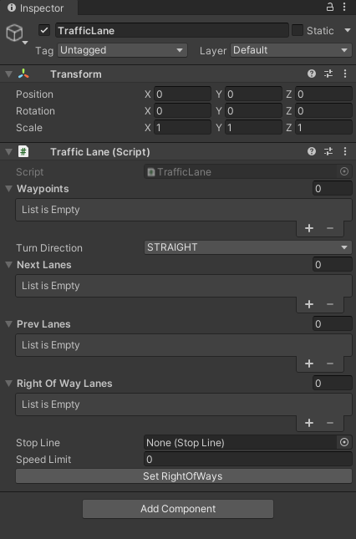Add element to Prev Lanes list
This screenshot has width=356, height=539.
coord(309,364)
